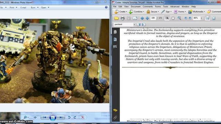This screenshot has width=221, height=124.
Task: Play slide show in Photo Viewer
Action: tap(53, 117)
